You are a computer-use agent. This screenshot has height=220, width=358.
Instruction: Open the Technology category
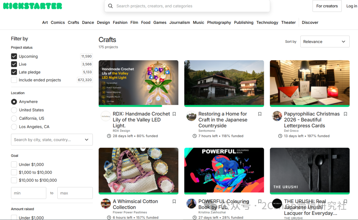click(267, 23)
